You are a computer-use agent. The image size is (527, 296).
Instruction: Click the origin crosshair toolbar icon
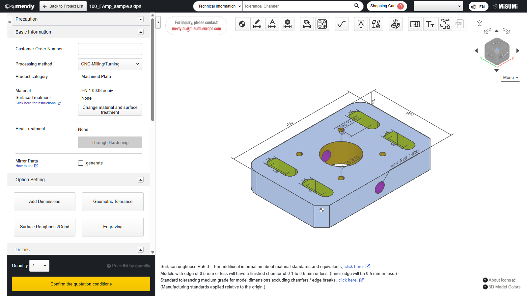(x=242, y=24)
